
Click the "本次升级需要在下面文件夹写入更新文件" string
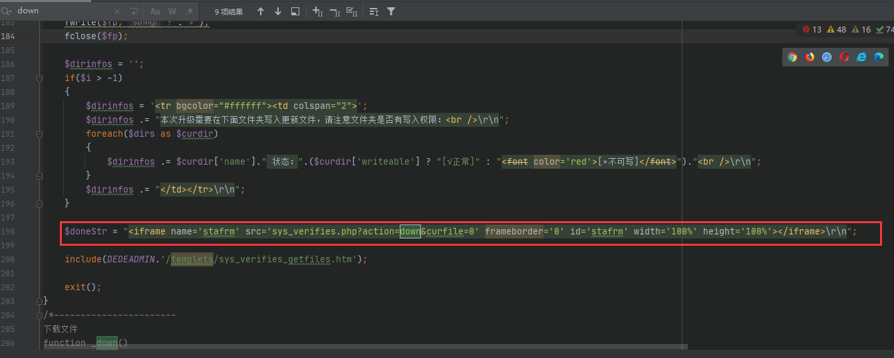point(267,120)
